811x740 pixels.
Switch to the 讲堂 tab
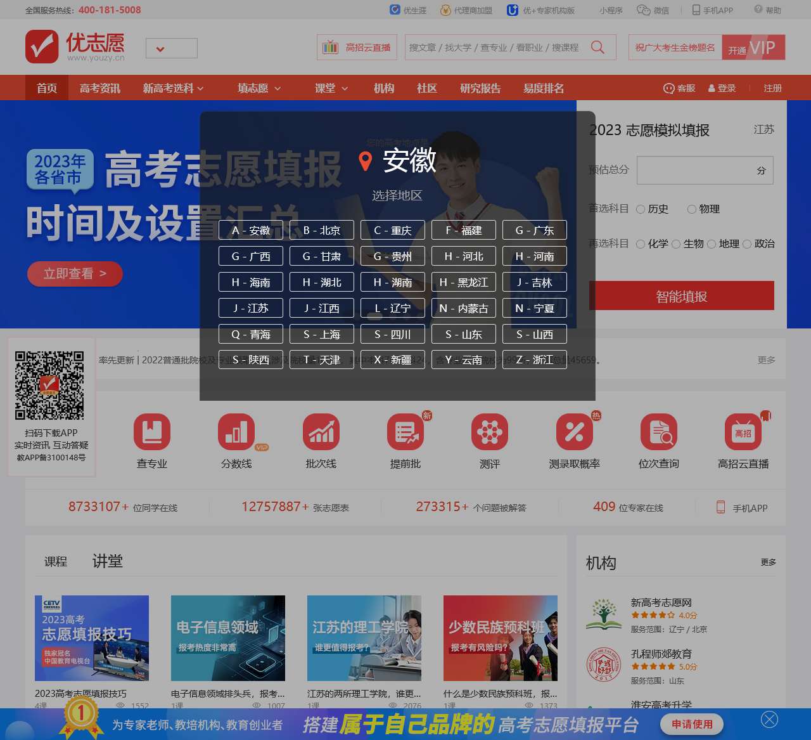(x=107, y=561)
